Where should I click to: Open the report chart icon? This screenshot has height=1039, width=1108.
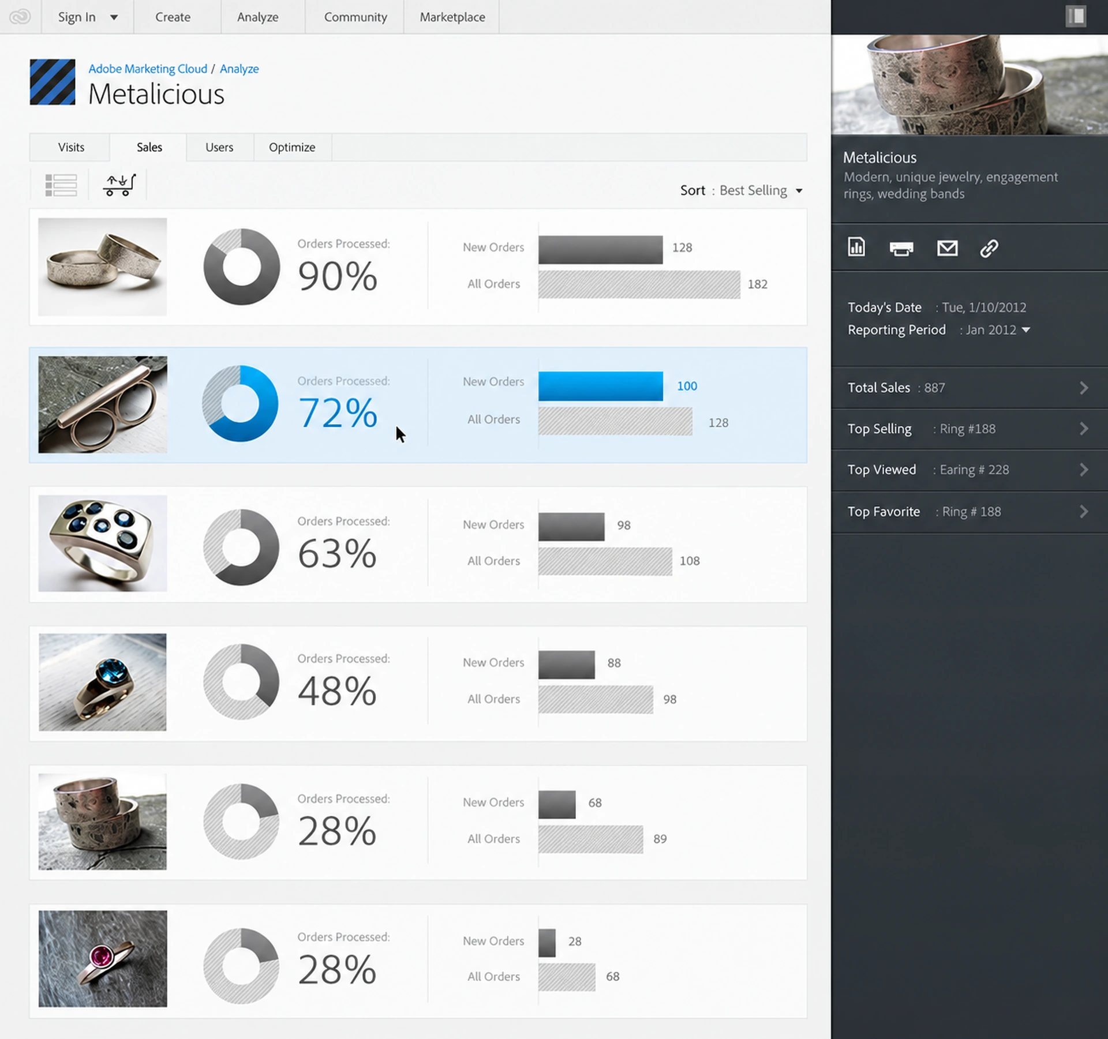click(856, 247)
